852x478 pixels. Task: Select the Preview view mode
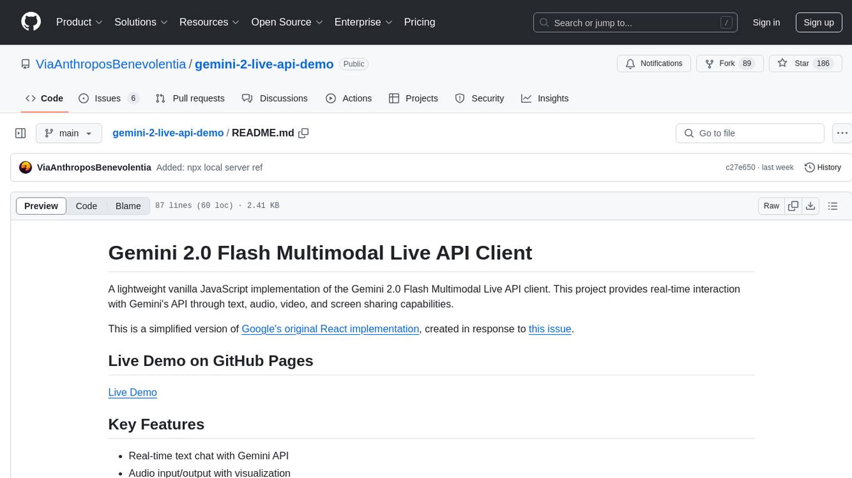[41, 206]
